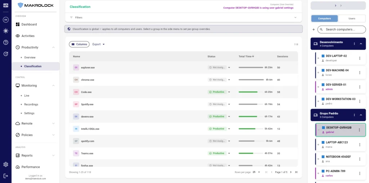This screenshot has height=183, width=369.
Task: Toggle light theme sun icon
Action: (x=6, y=31)
